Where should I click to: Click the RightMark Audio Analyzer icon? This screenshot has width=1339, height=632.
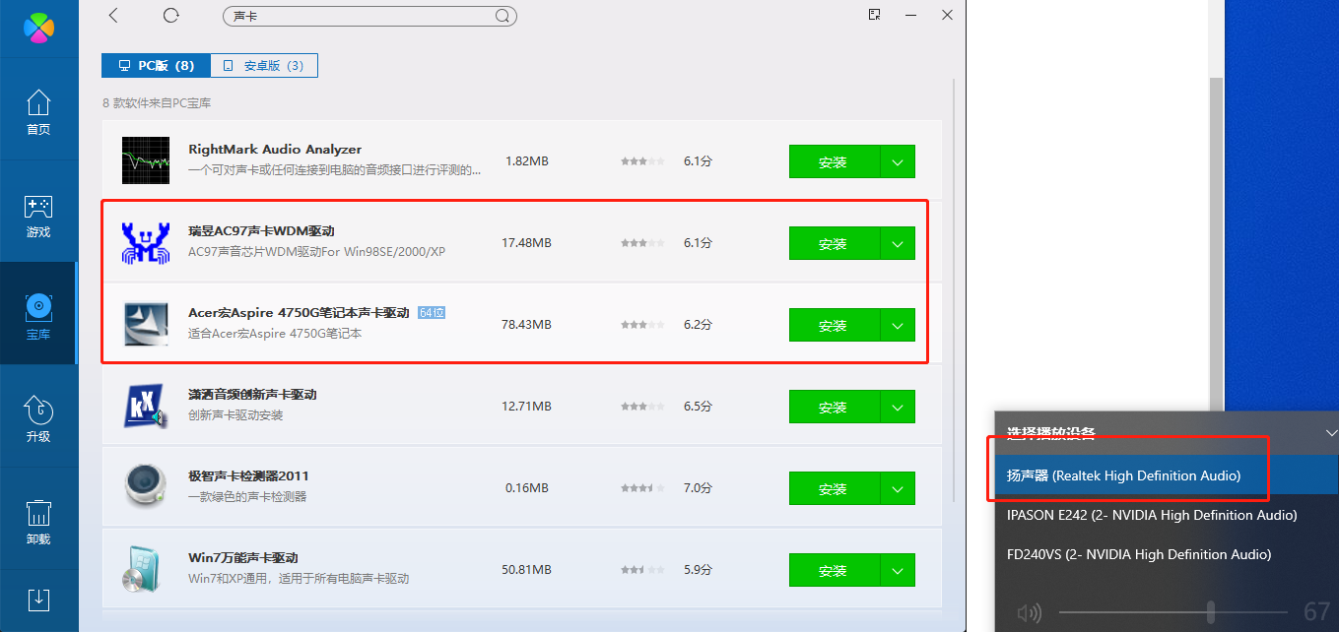[x=146, y=160]
